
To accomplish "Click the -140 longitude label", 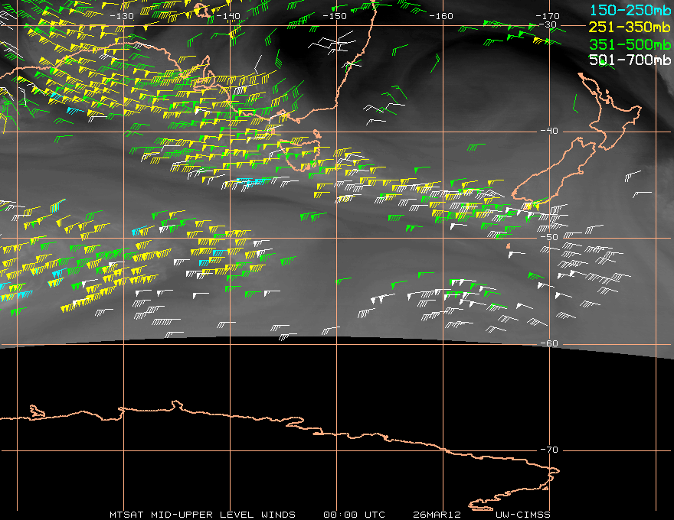I will pyautogui.click(x=228, y=15).
